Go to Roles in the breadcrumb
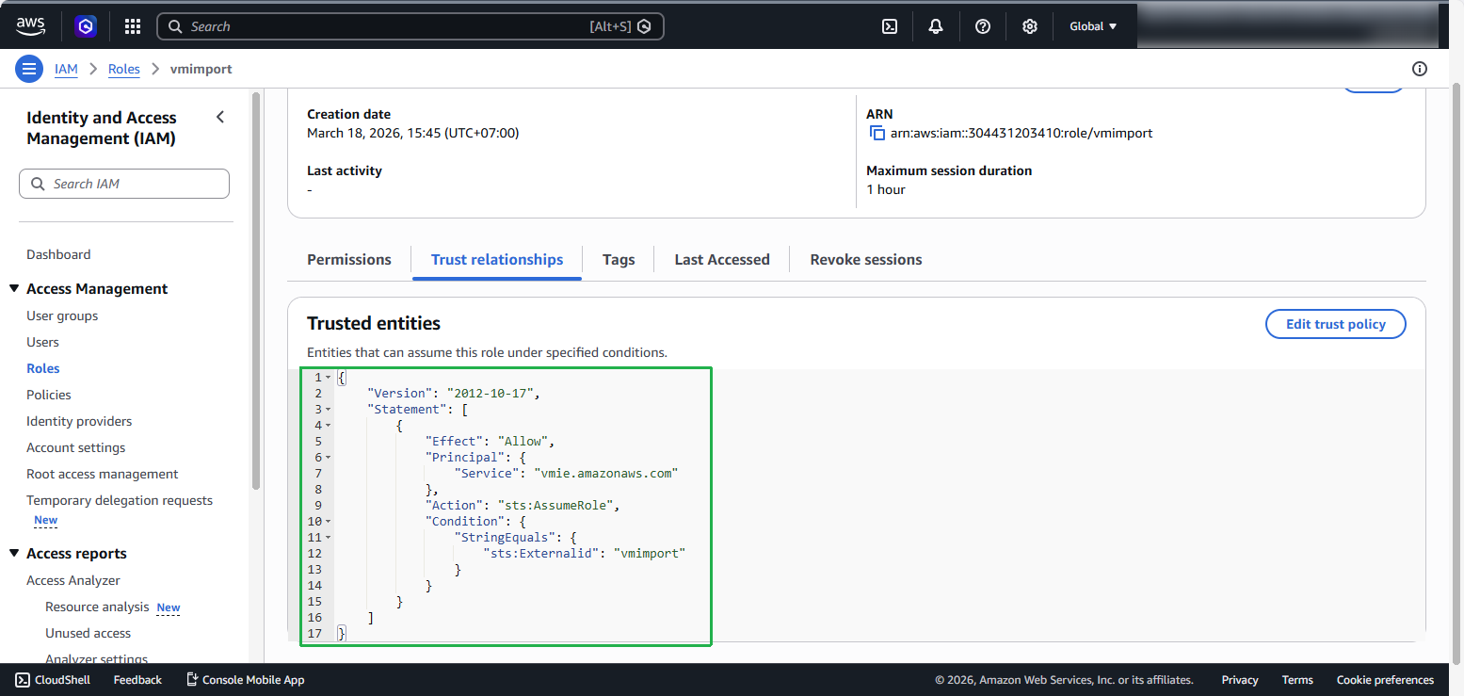Viewport: 1464px width, 696px height. tap(124, 69)
